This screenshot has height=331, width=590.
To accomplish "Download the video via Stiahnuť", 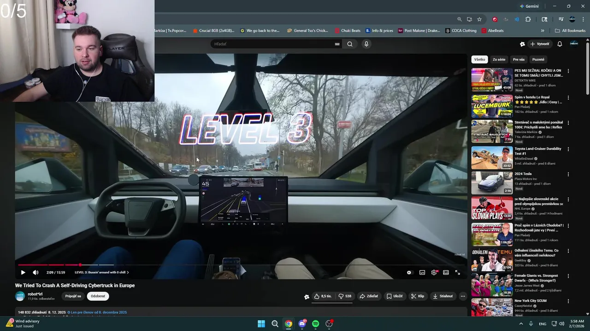I will [x=443, y=297].
